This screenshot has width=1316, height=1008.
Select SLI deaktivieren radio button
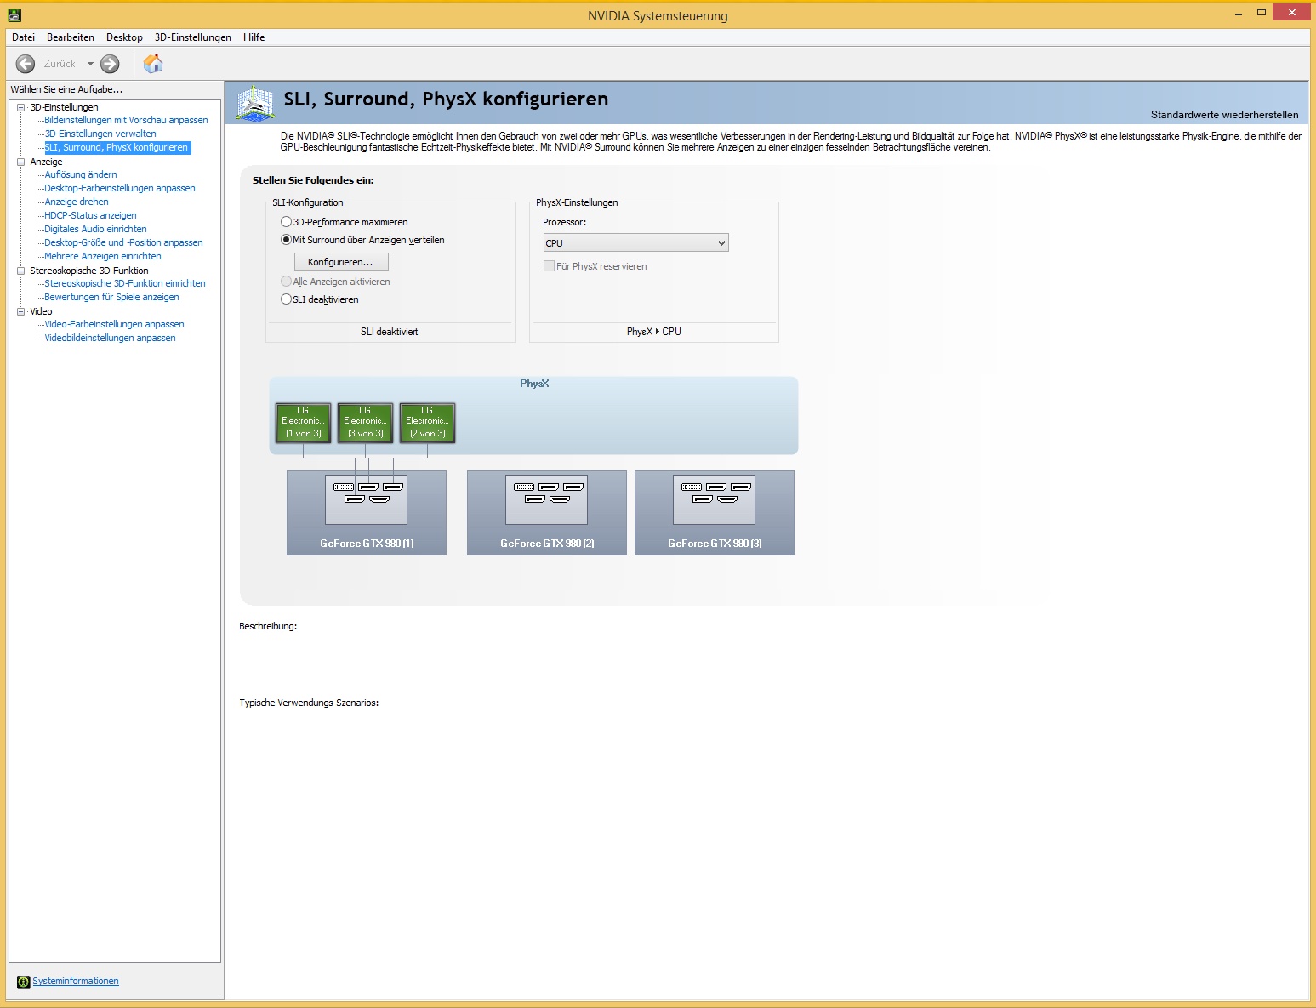click(x=286, y=299)
